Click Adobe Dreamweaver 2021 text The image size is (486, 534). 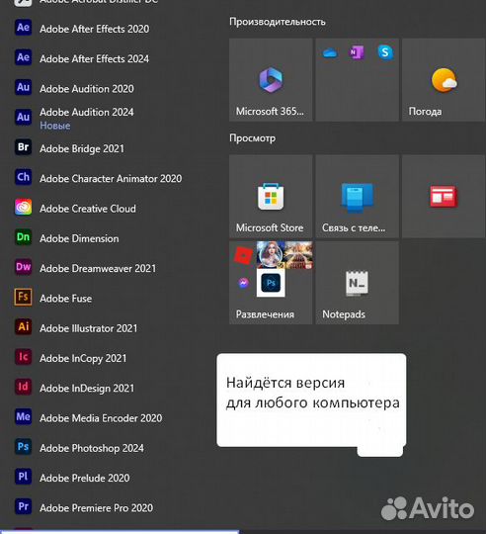pyautogui.click(x=98, y=268)
